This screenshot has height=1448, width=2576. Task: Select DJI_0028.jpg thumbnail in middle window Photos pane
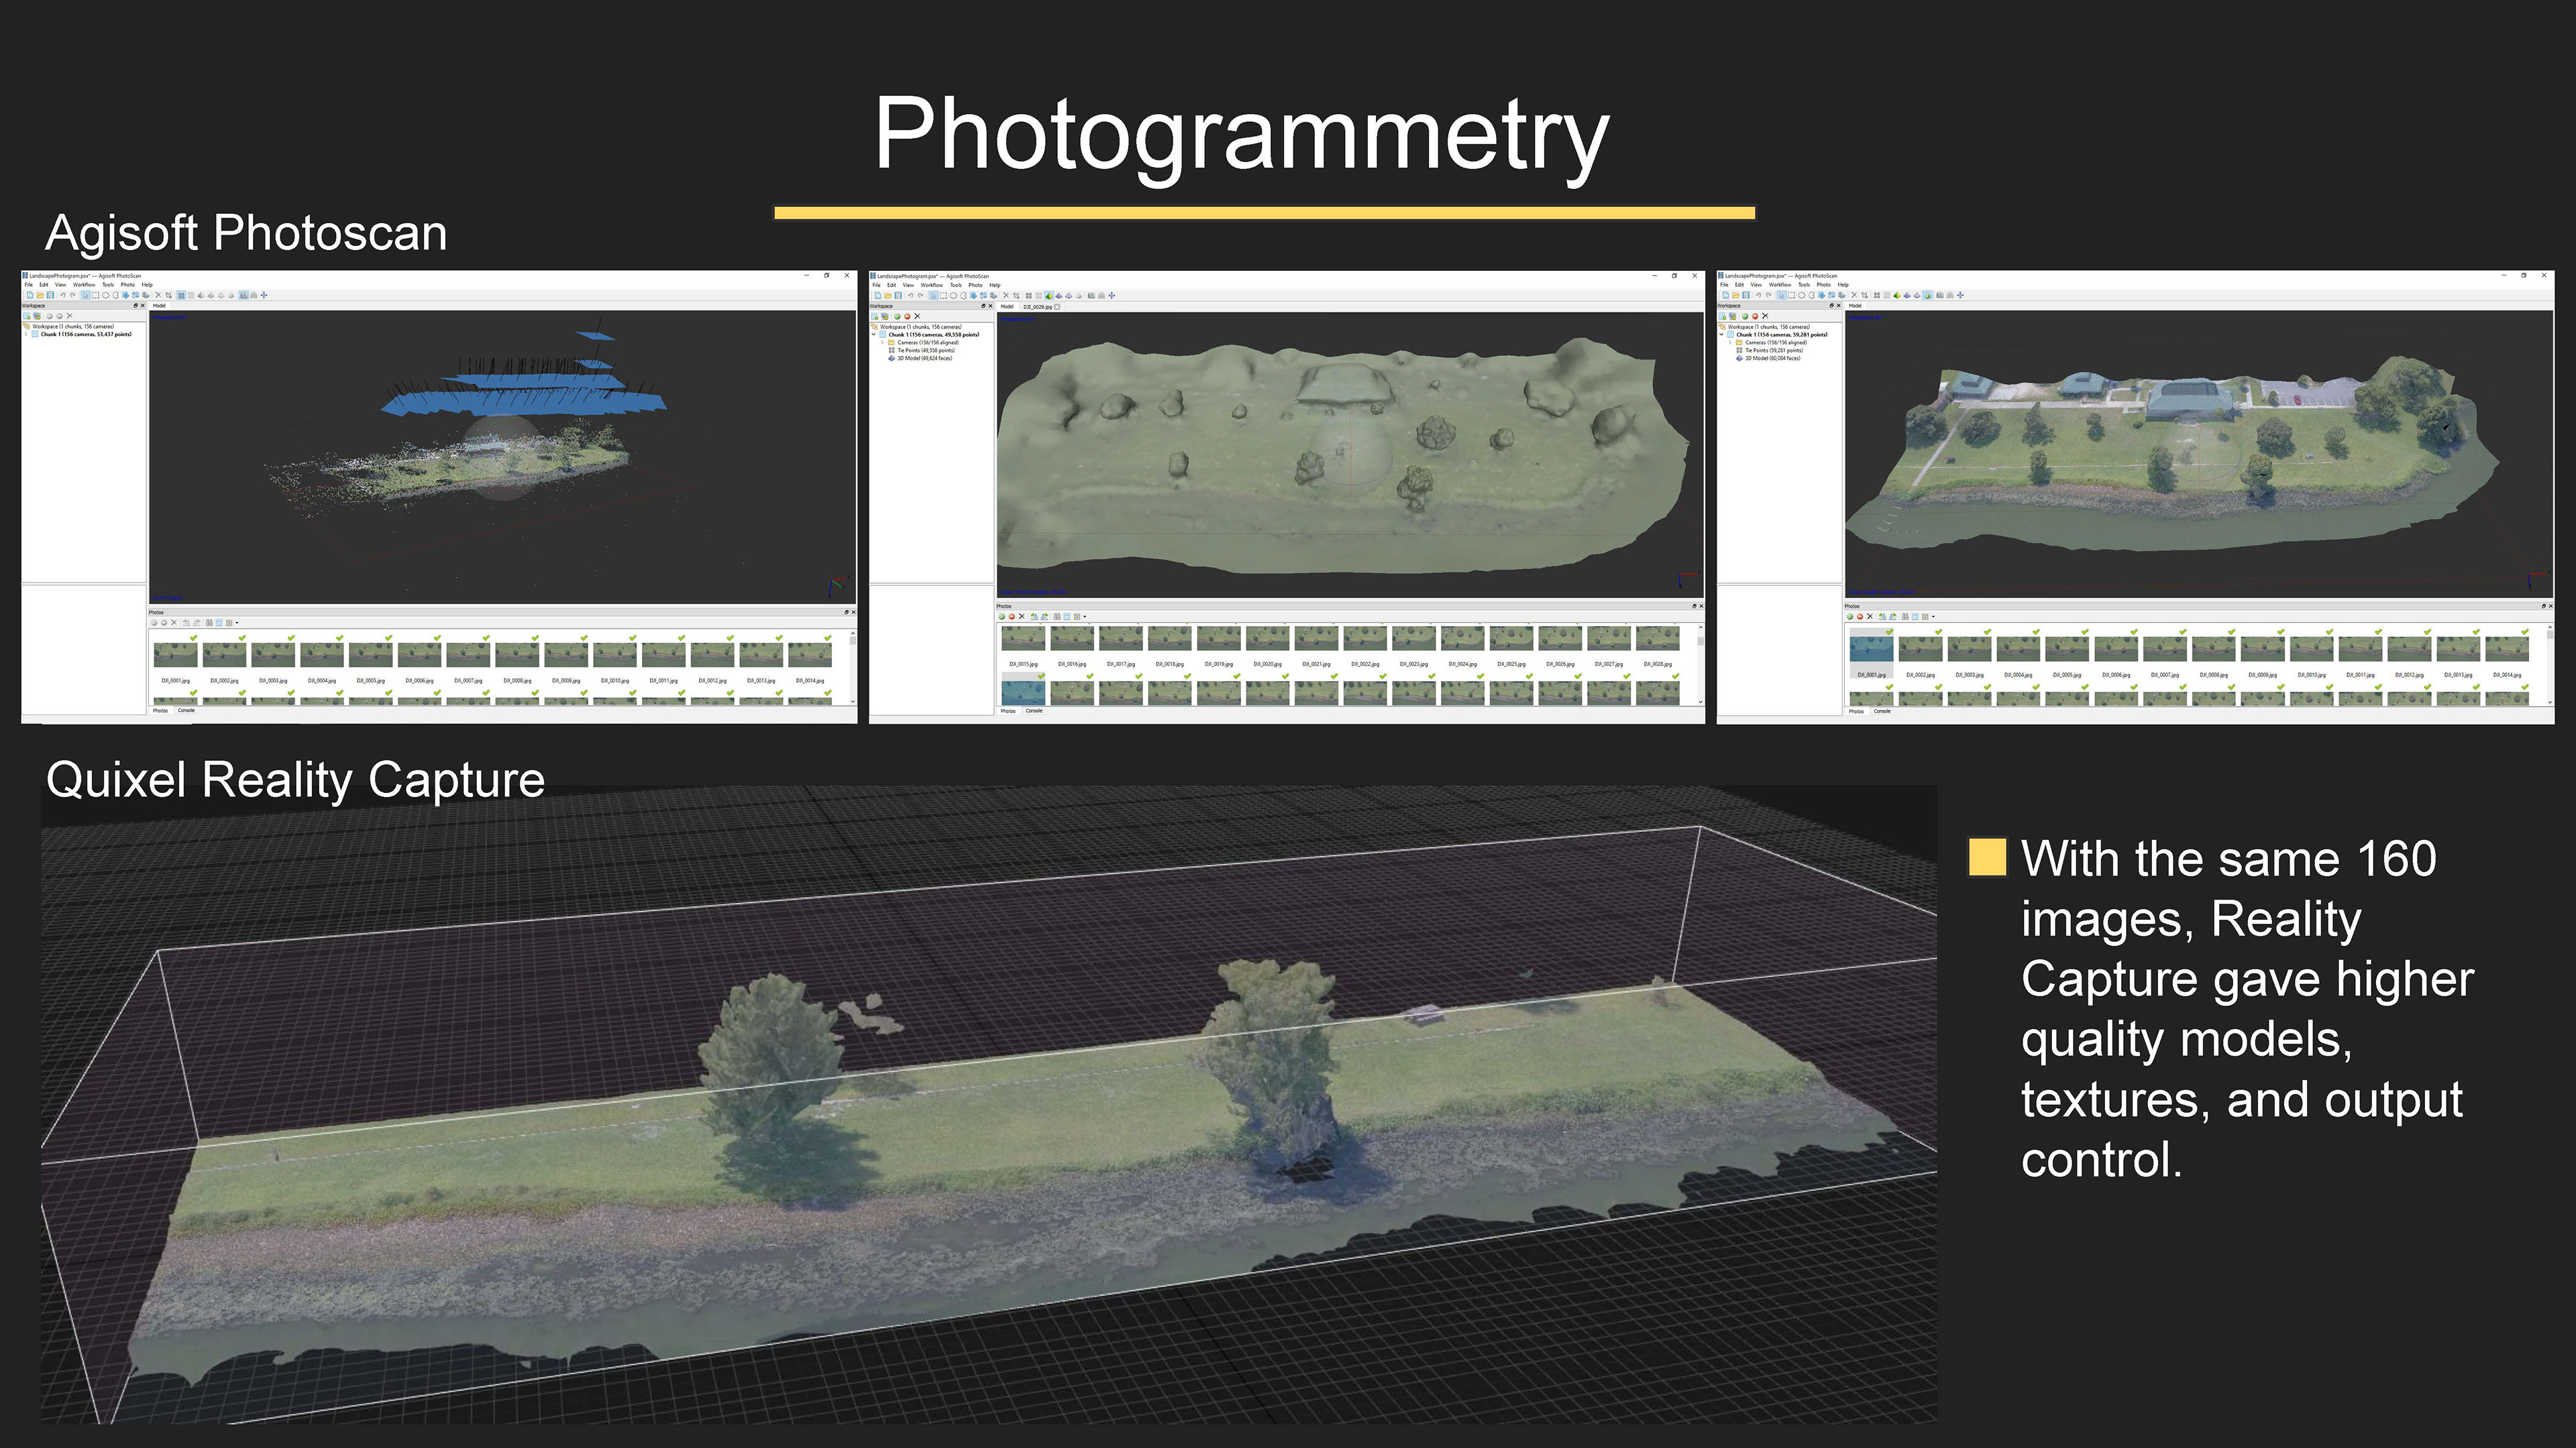click(x=1657, y=638)
